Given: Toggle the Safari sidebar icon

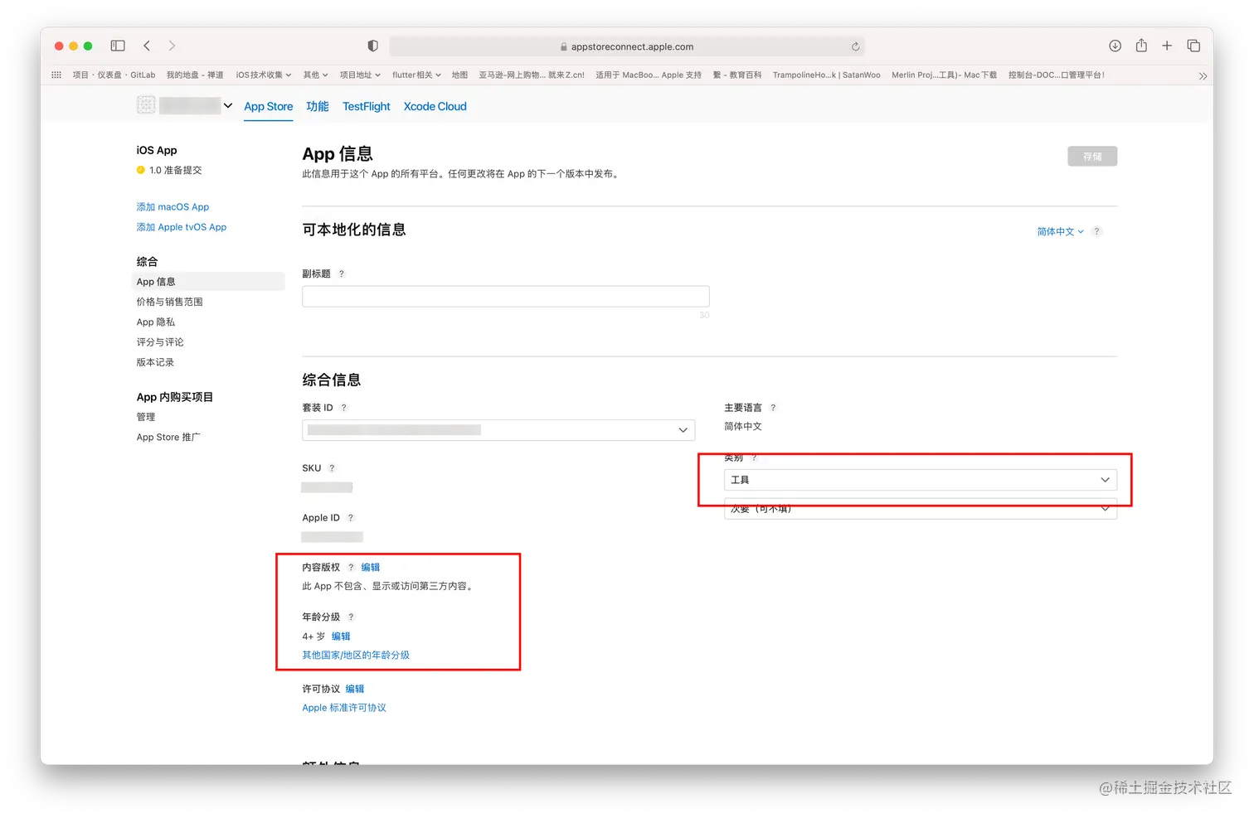Looking at the screenshot, I should pyautogui.click(x=118, y=46).
